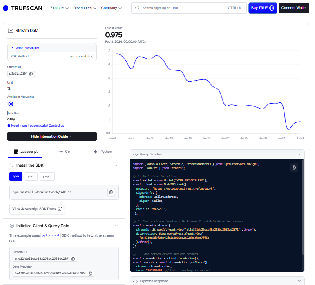Switch to the Python tab

(103, 152)
